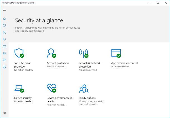The width and height of the screenshot is (170, 118).
Task: Open Device security laptop icon in sidebar
Action: point(4,53)
